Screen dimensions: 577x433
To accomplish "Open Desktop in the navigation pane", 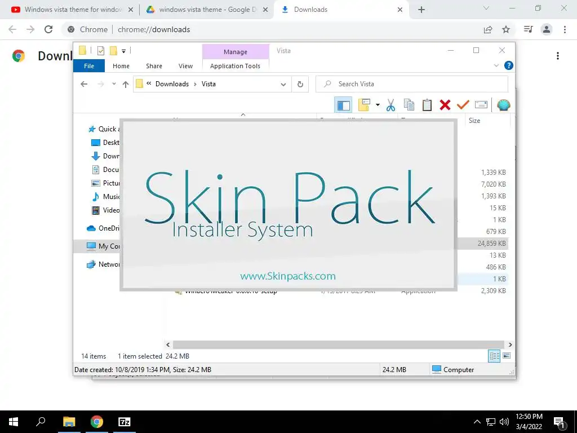I will [x=105, y=143].
